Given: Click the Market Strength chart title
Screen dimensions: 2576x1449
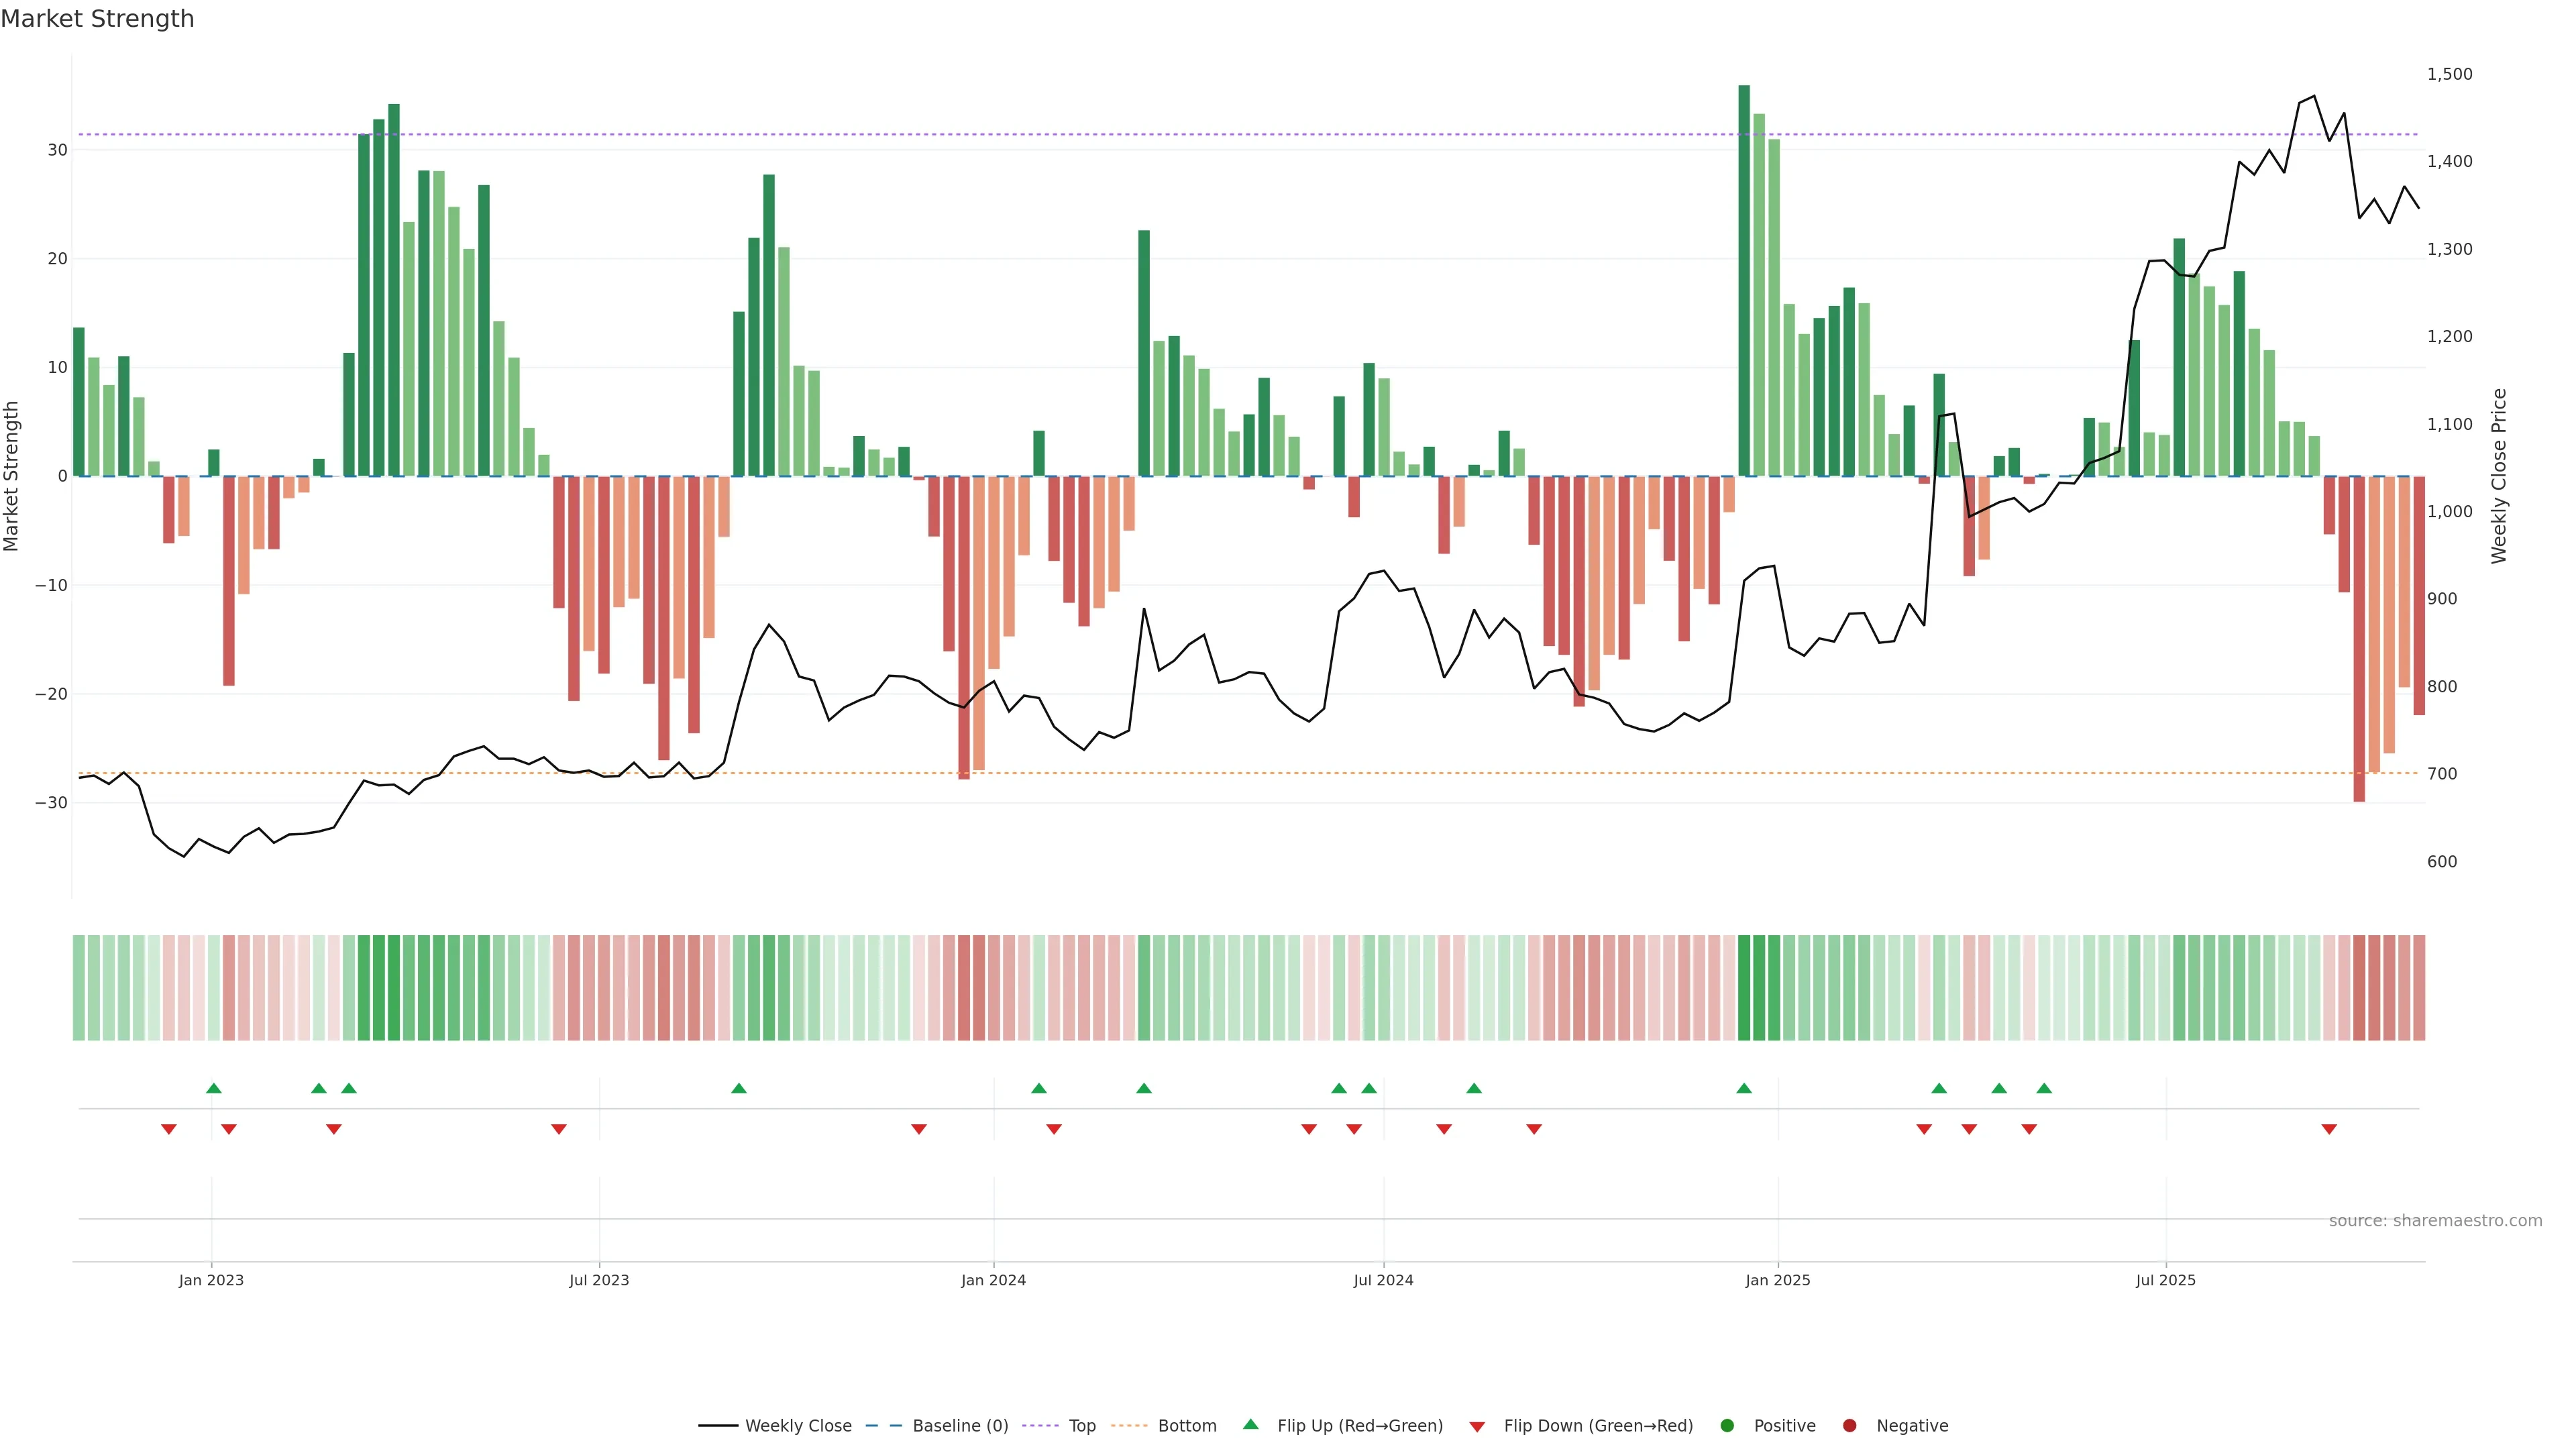Looking at the screenshot, I should (97, 19).
